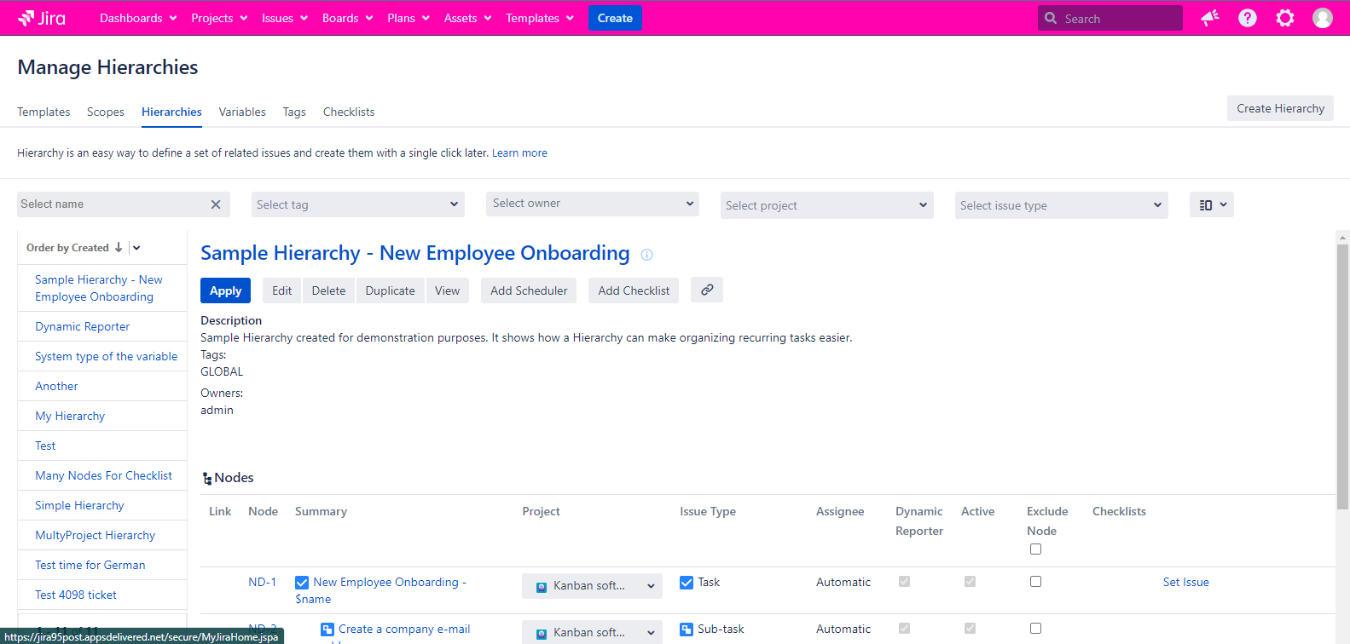Screen dimensions: 1350x644
Task: Open the settings gear icon
Action: [1284, 18]
